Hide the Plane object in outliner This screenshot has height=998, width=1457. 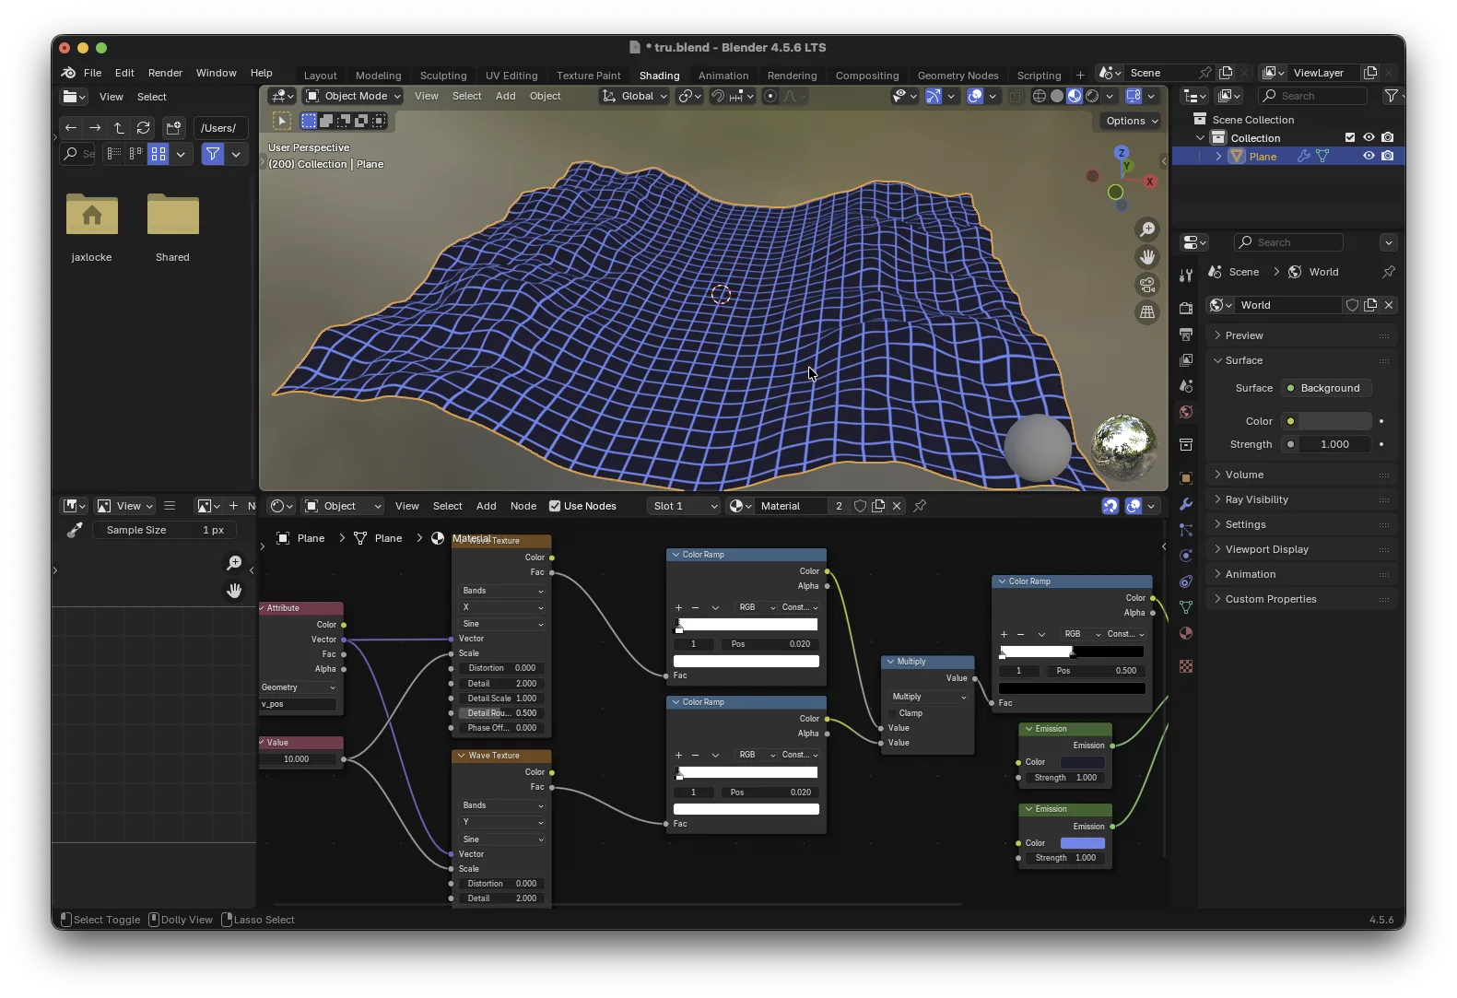[x=1369, y=157]
